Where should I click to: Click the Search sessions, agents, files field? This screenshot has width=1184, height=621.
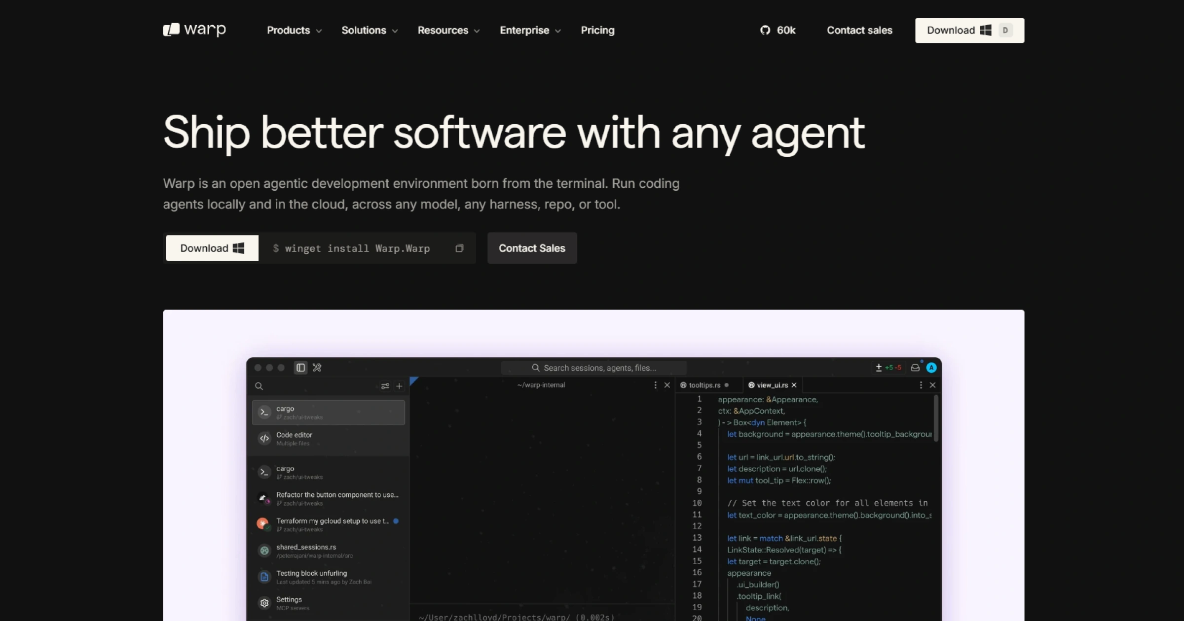[594, 368]
